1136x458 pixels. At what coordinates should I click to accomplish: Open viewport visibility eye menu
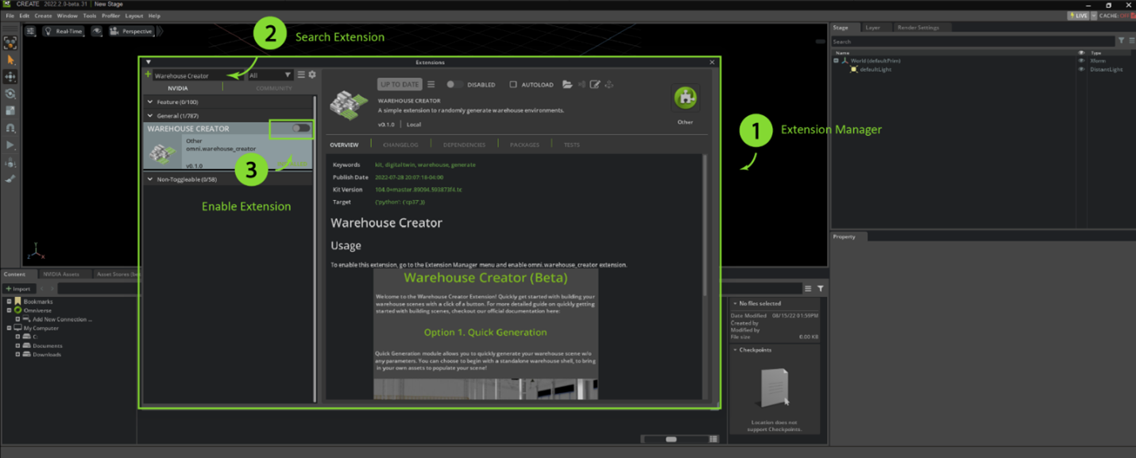(96, 32)
